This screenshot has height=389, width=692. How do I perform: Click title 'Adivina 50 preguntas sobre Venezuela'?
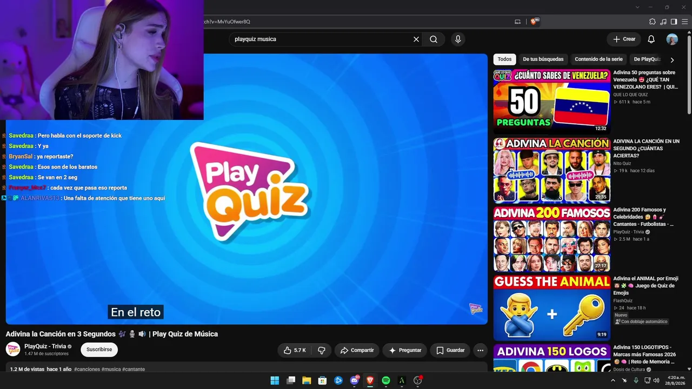(x=646, y=79)
